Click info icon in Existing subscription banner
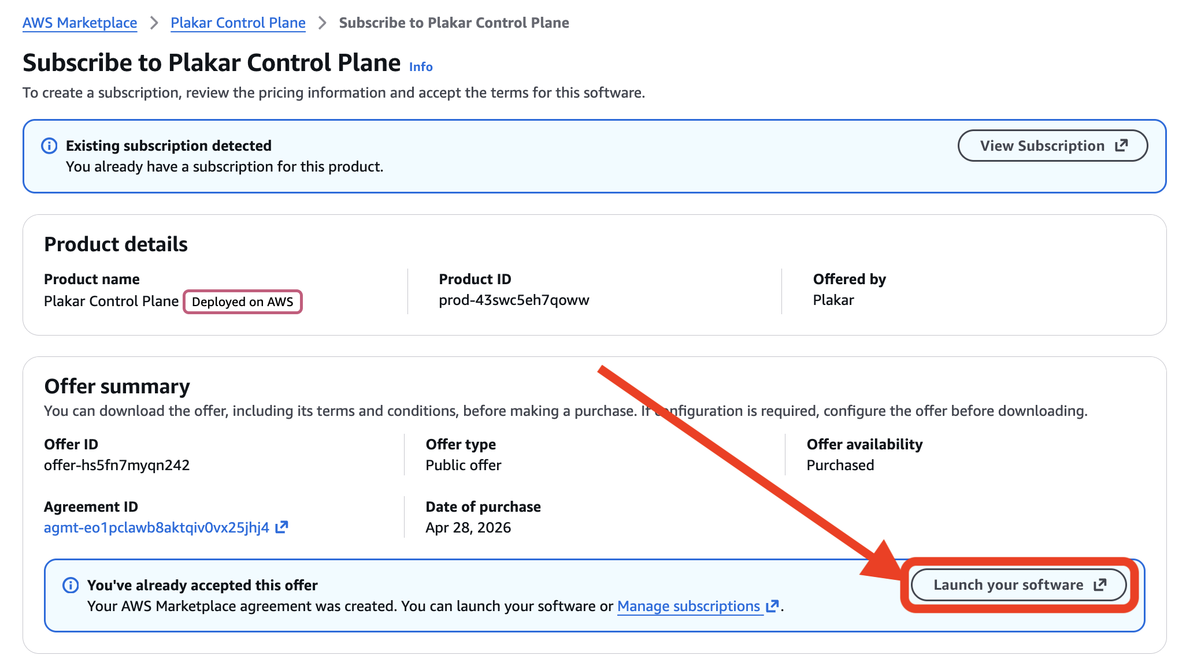This screenshot has height=670, width=1186. (49, 146)
